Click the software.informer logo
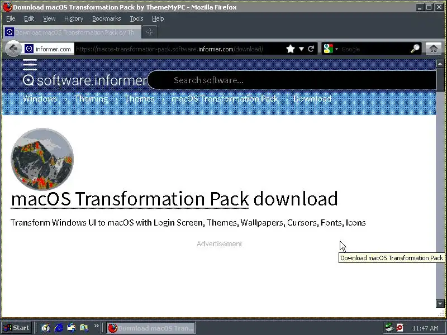This screenshot has width=447, height=335. click(85, 80)
